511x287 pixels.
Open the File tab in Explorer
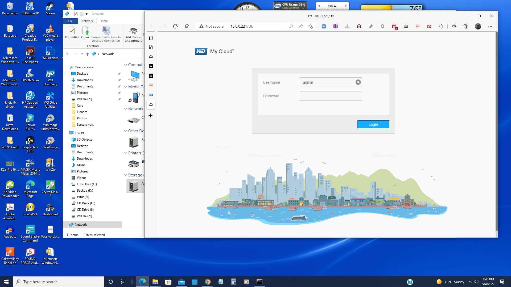pyautogui.click(x=70, y=21)
